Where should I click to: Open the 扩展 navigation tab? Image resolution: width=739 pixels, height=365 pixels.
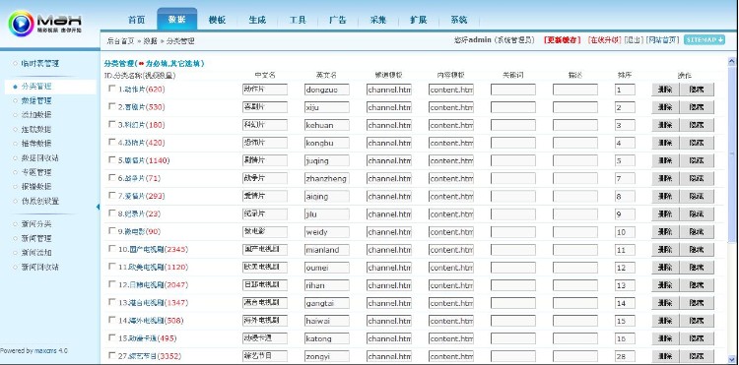click(418, 20)
